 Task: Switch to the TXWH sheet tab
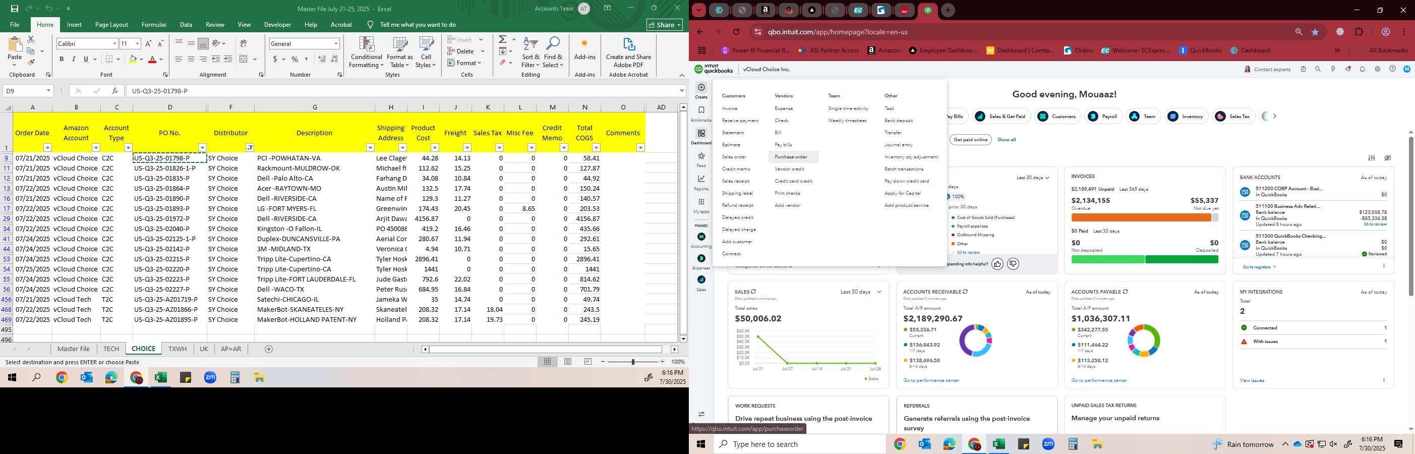point(178,349)
